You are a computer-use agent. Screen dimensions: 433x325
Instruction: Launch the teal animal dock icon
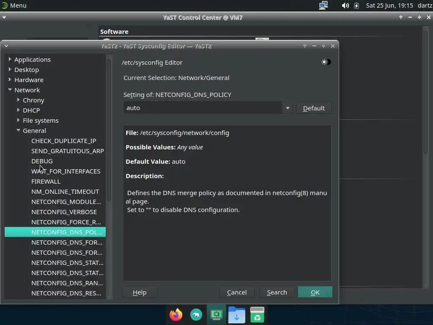tap(196, 315)
